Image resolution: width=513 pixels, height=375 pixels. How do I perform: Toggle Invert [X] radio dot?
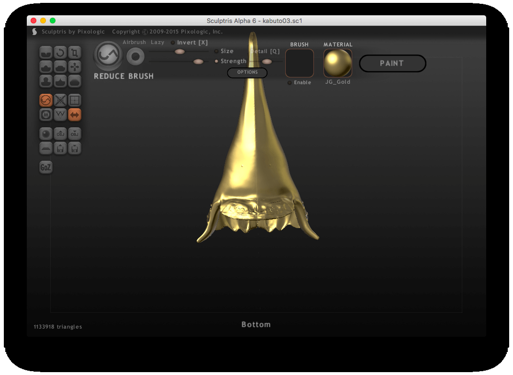(x=173, y=43)
